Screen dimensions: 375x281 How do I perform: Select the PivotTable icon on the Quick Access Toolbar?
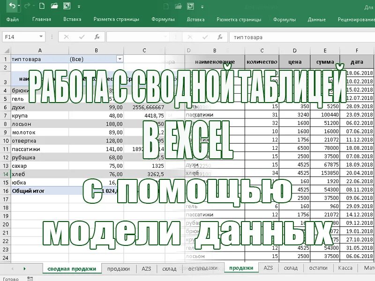pyautogui.click(x=67, y=6)
